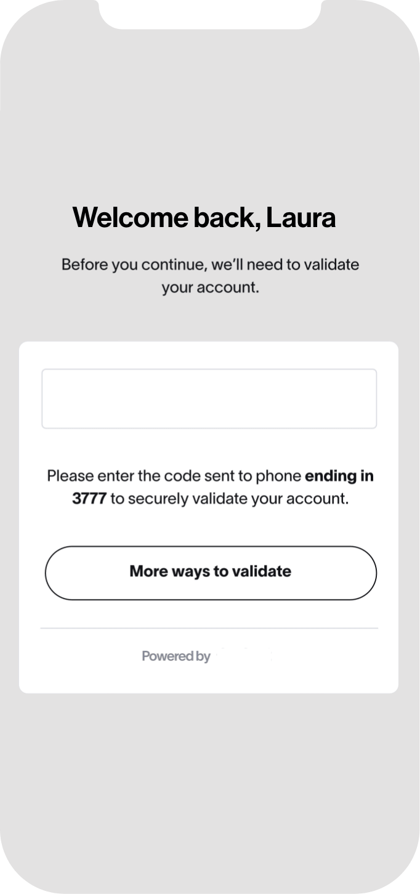Focus the empty code entry box
This screenshot has width=420, height=894.
pos(209,399)
